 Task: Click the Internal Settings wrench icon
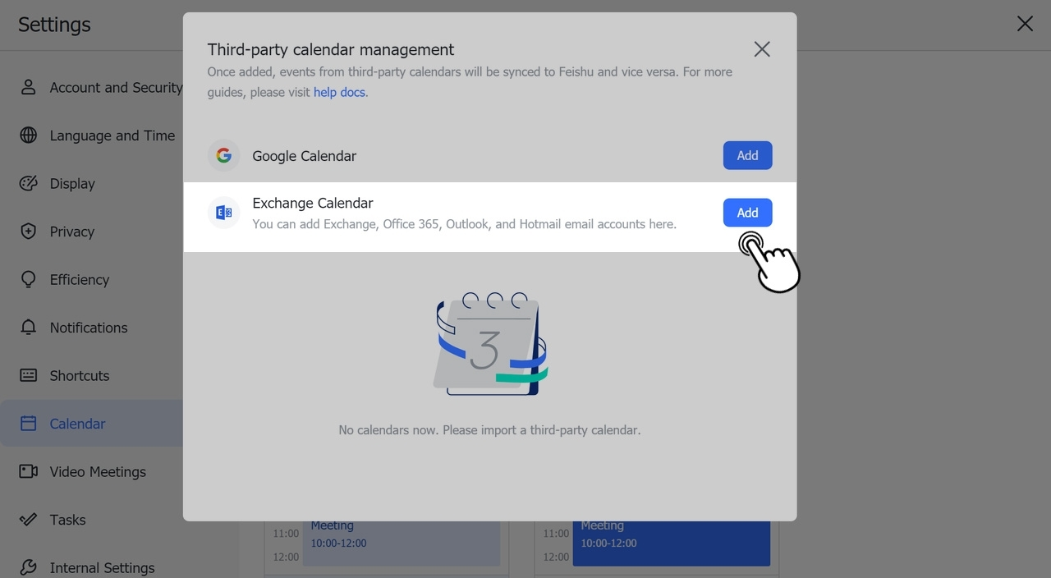coord(29,567)
